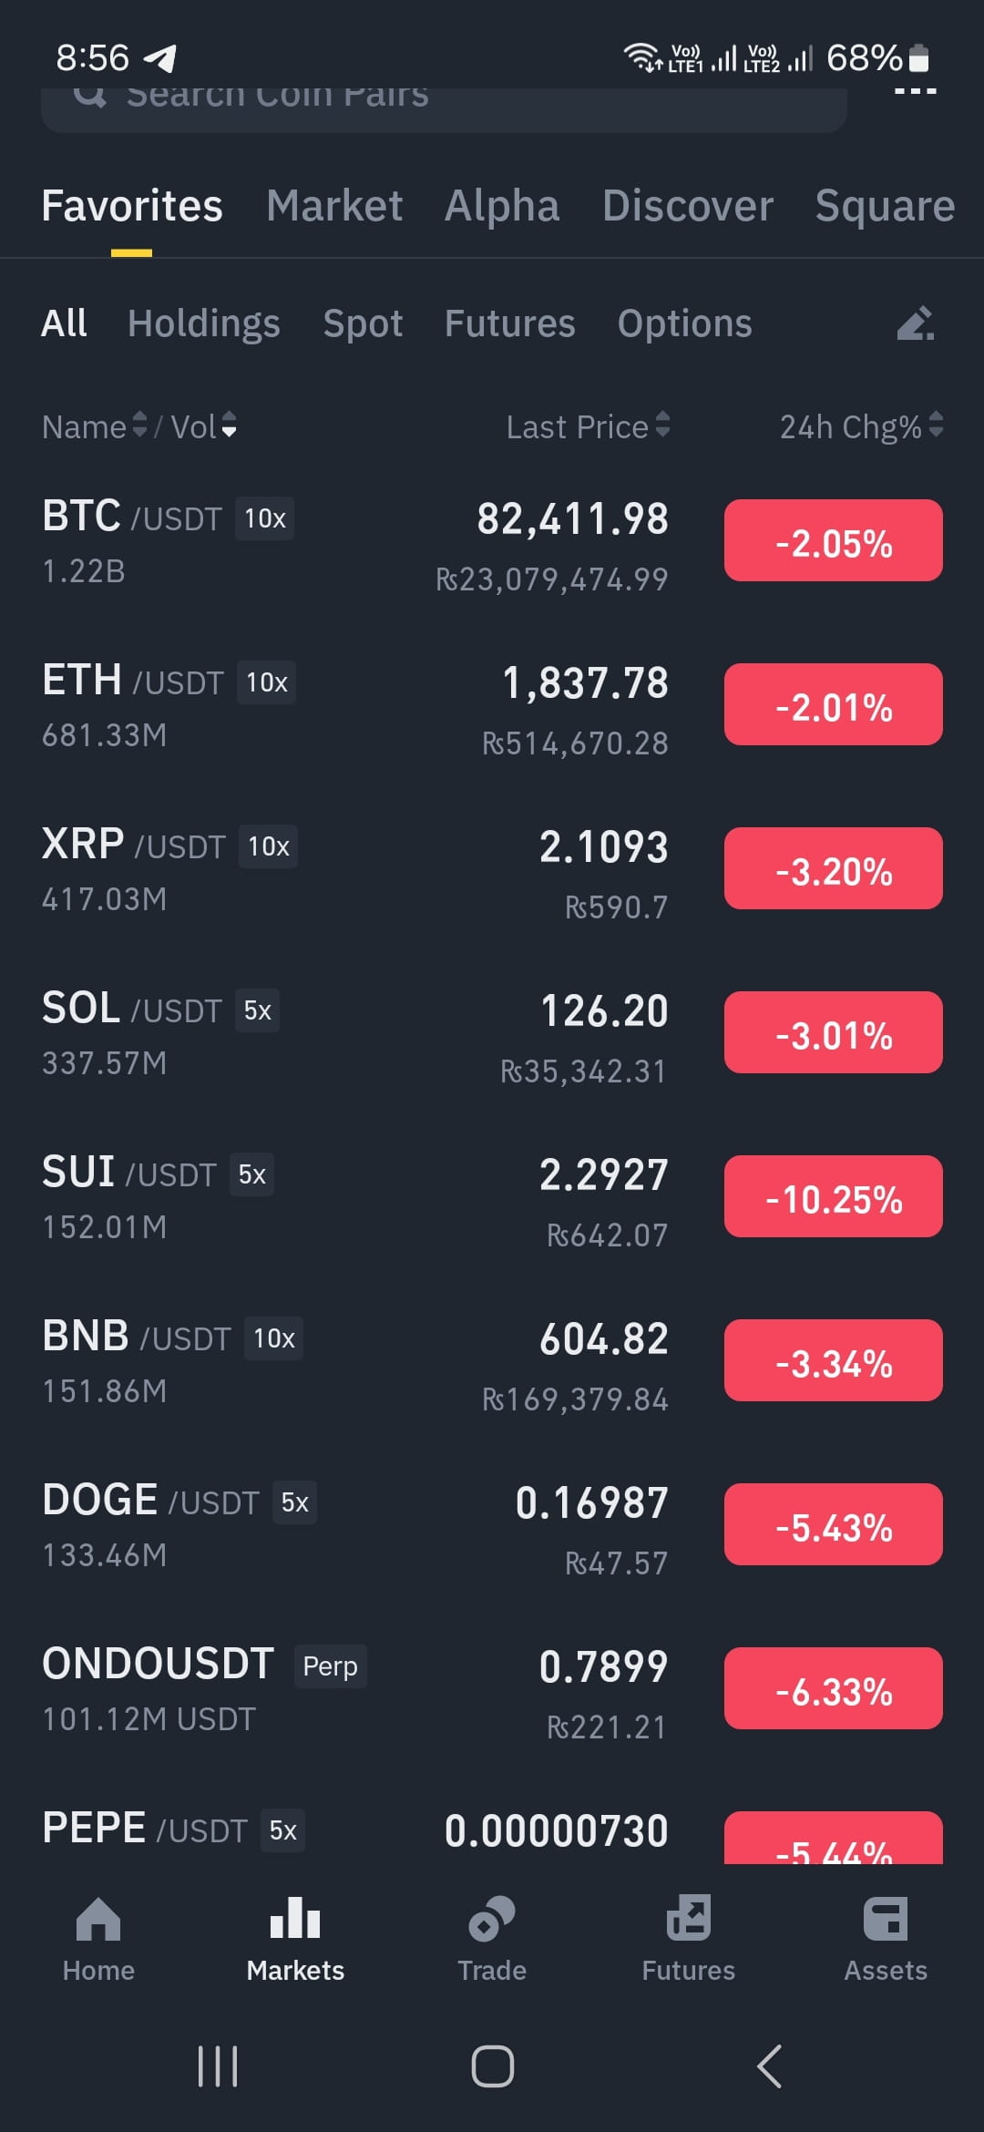Open the three-dot more menu
Image resolution: width=984 pixels, height=2132 pixels.
(x=916, y=91)
